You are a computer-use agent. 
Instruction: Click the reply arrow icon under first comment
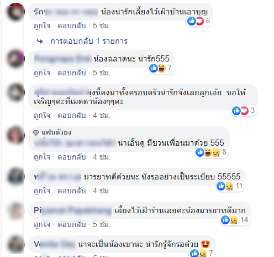40,42
